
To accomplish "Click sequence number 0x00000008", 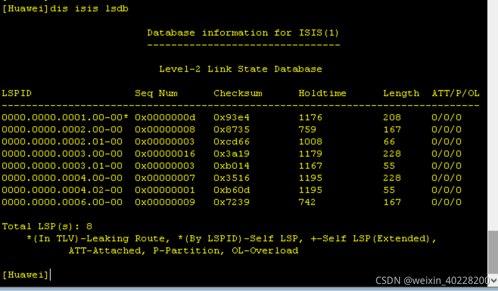I will [x=165, y=130].
